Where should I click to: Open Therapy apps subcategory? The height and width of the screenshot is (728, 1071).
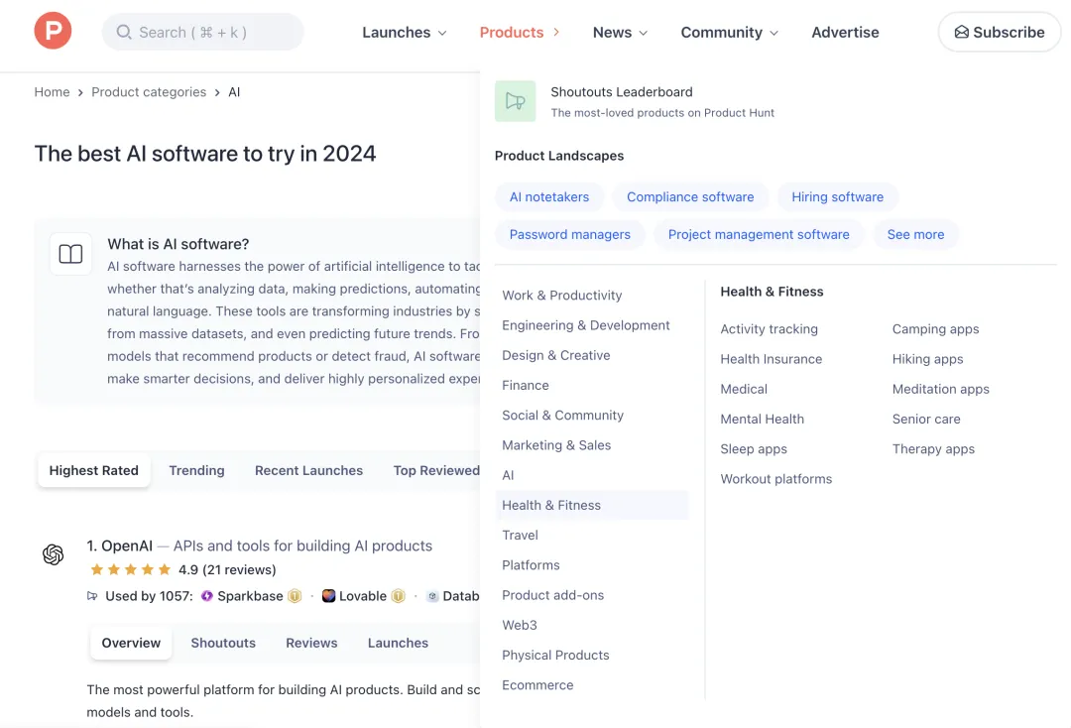pyautogui.click(x=933, y=449)
